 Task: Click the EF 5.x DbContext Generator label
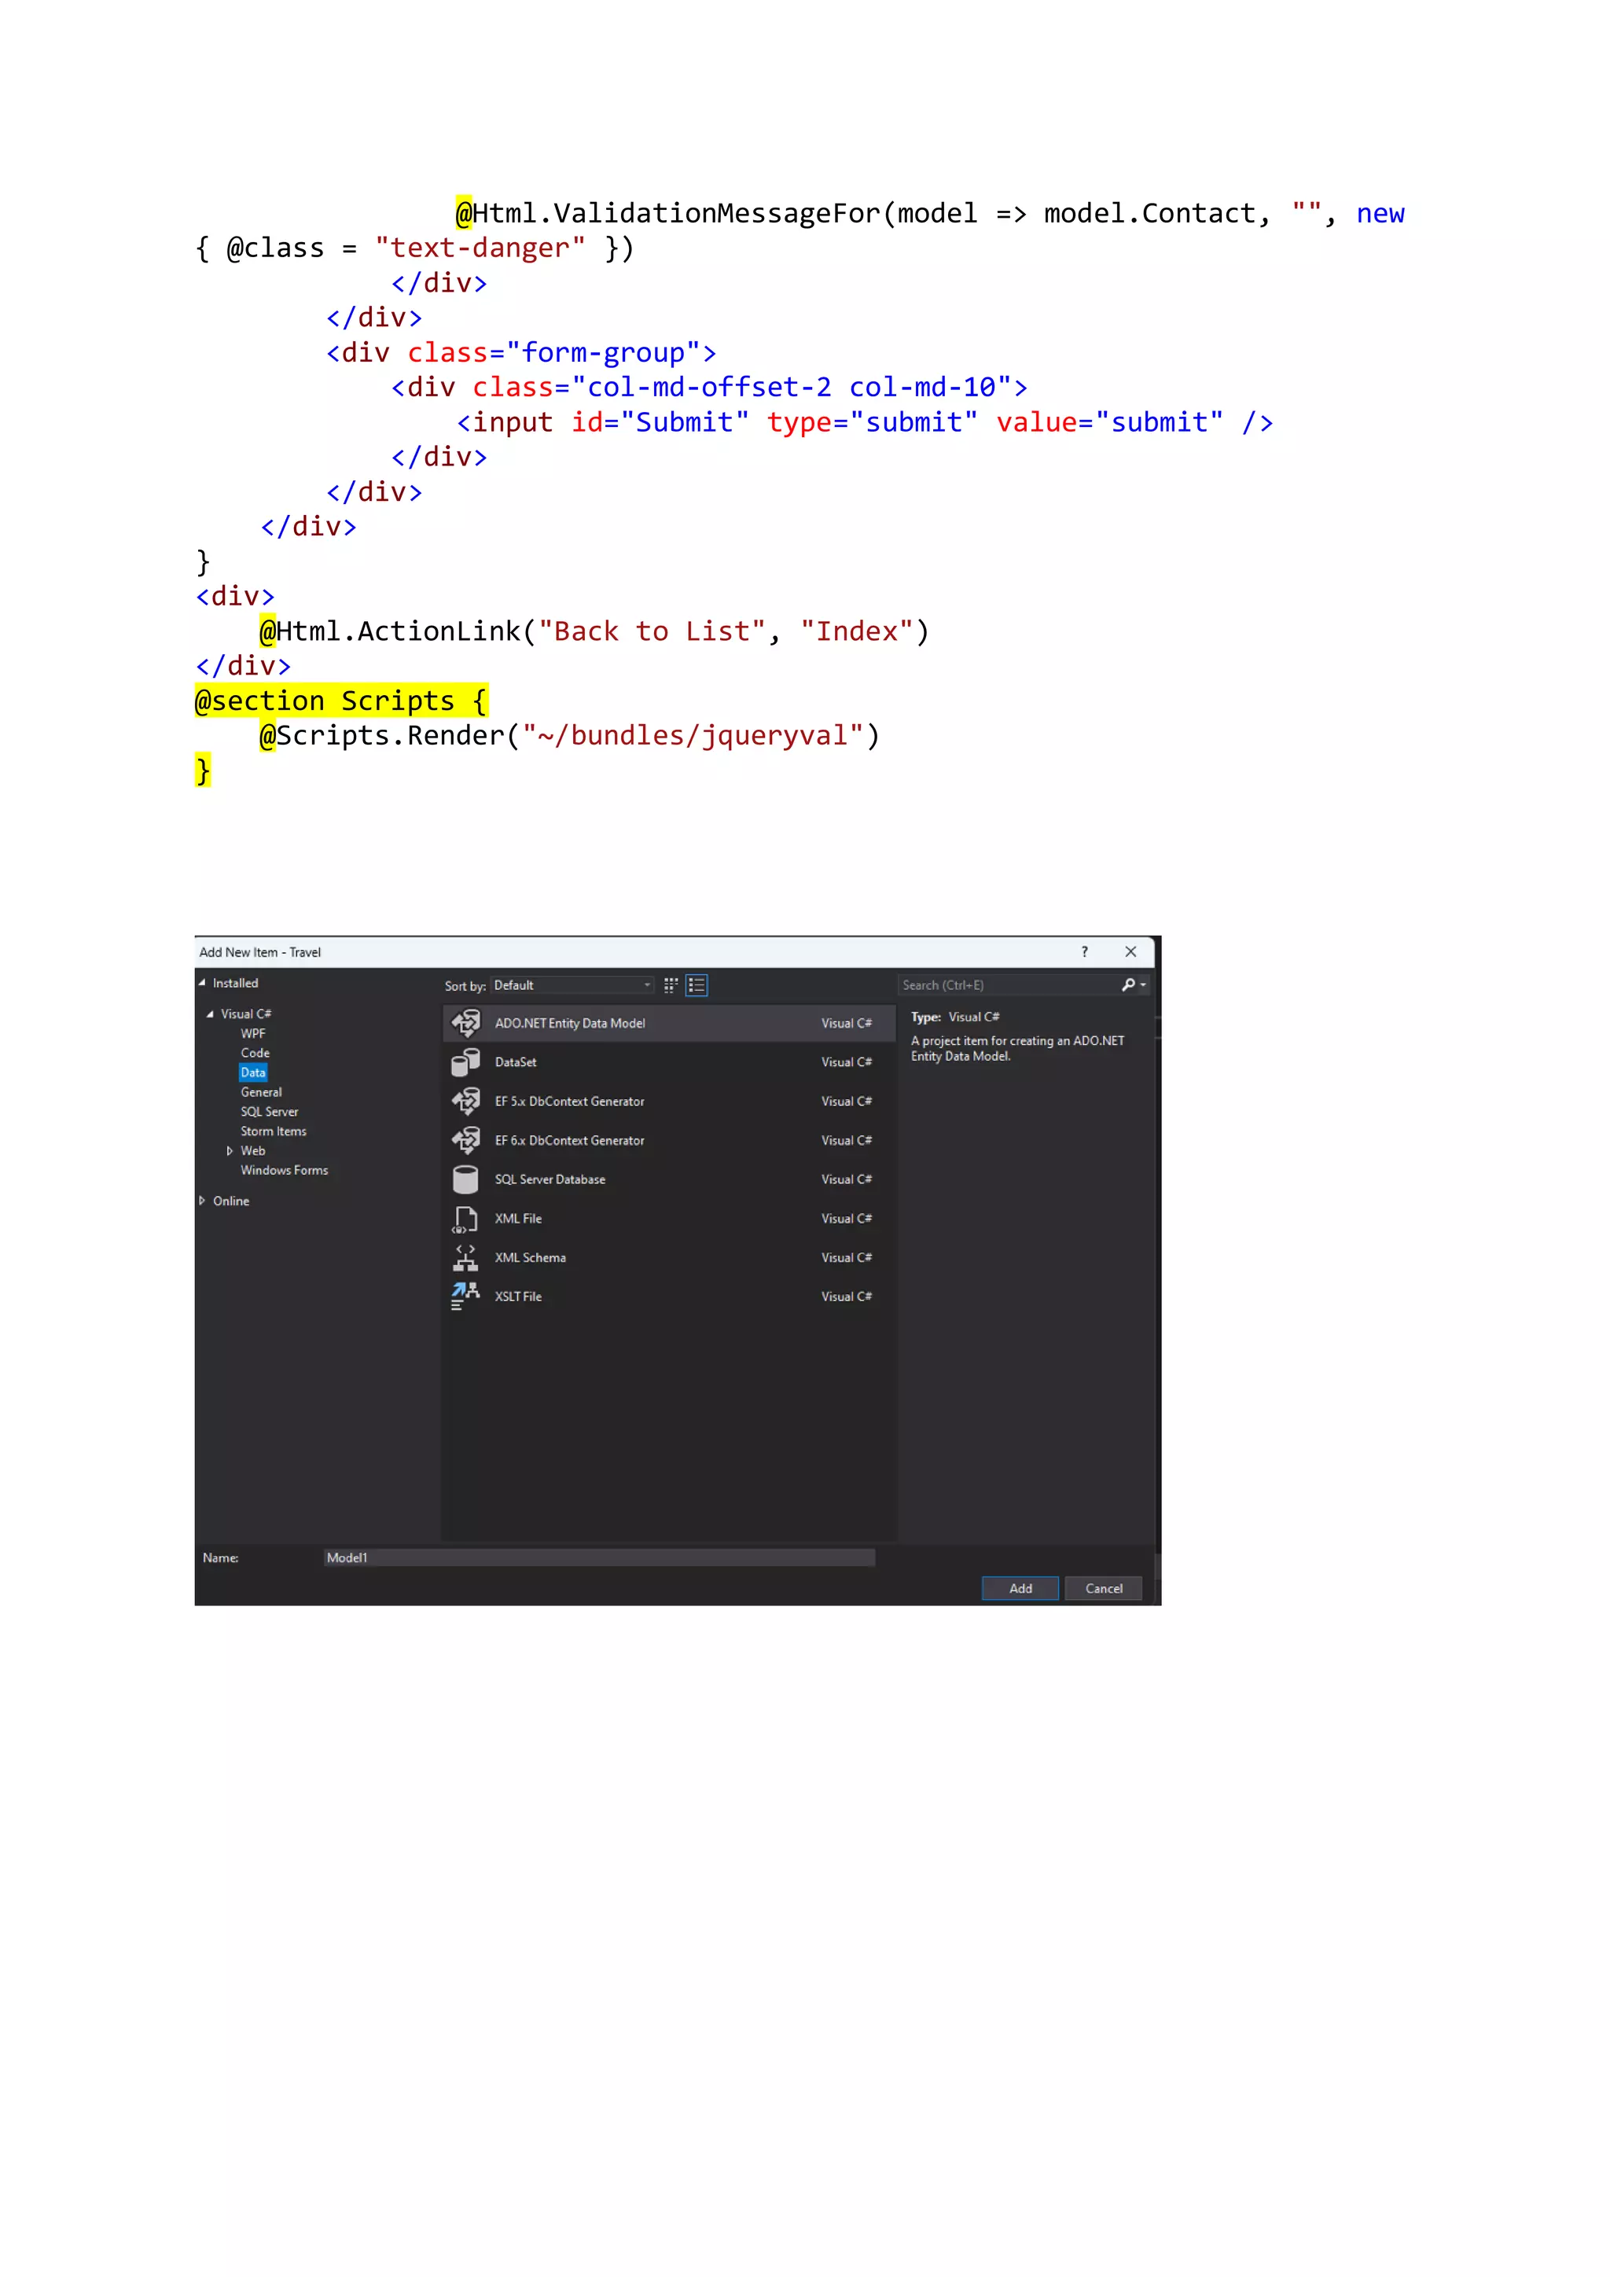(x=569, y=1101)
